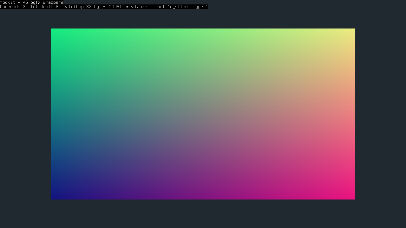Click the 'lut depth=8' debug text
Screen dimensions: 406x228
point(44,7)
